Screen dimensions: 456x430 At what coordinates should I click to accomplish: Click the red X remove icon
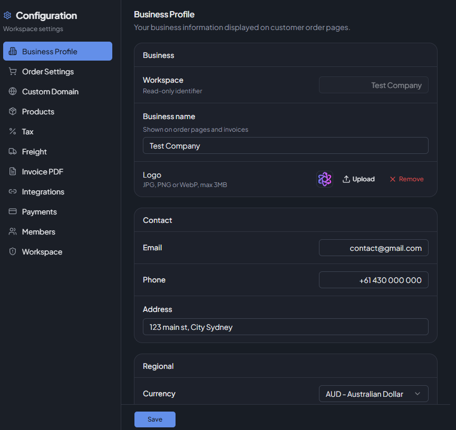click(393, 179)
